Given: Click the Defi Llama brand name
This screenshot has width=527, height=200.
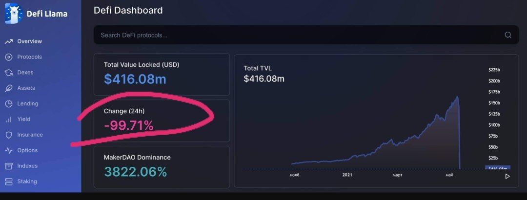Looking at the screenshot, I should pos(47,14).
